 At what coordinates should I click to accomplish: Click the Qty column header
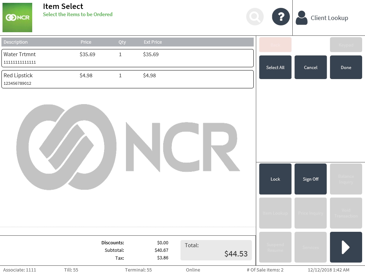point(122,42)
